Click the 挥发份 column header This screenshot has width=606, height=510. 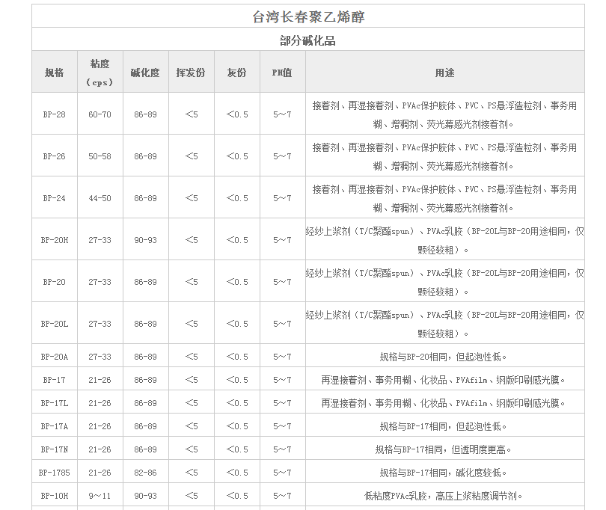(191, 73)
